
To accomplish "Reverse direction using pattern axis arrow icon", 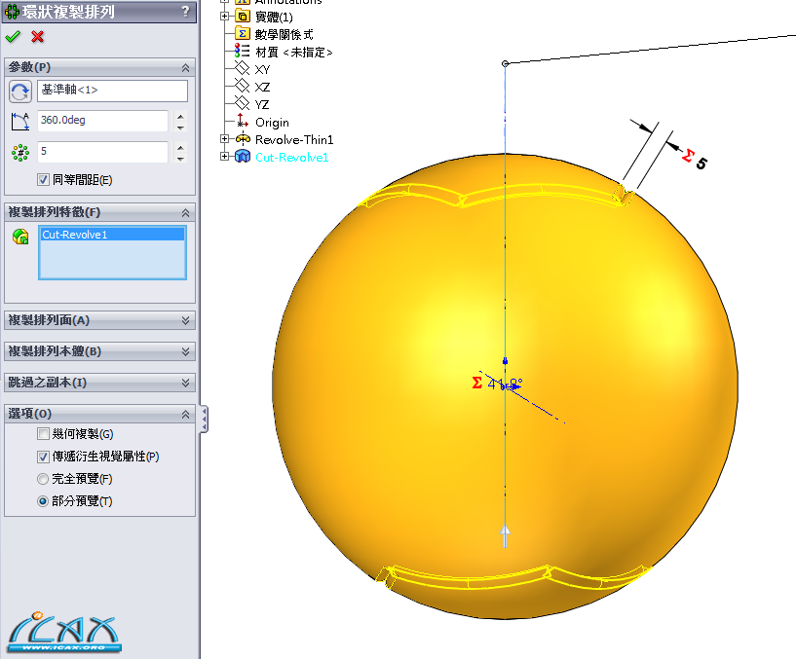I will 20,92.
